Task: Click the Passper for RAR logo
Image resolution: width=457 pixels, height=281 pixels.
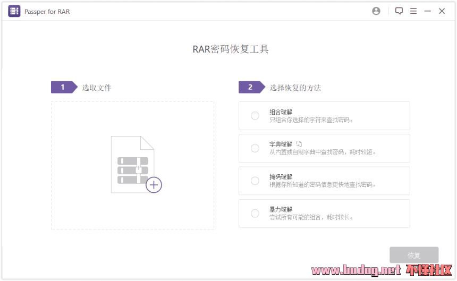Action: tap(14, 11)
